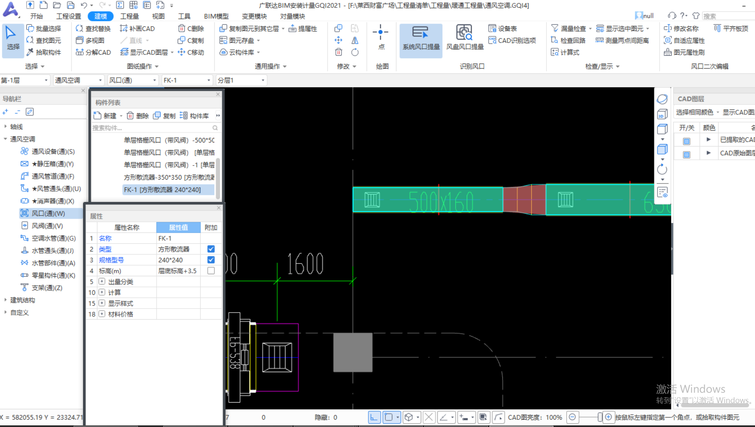Click 平齐板顶 tool
Image resolution: width=755 pixels, height=427 pixels.
(x=731, y=28)
